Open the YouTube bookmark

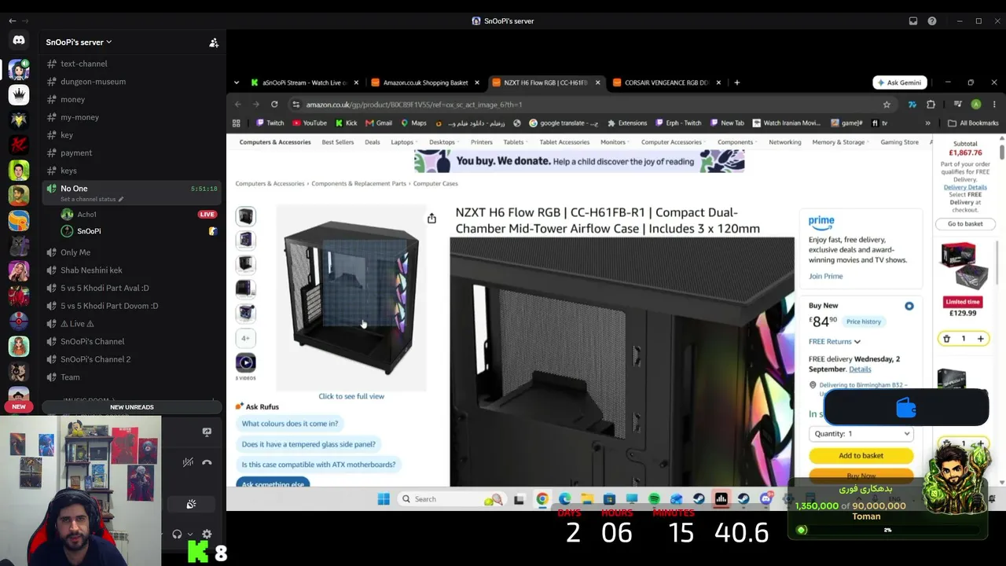click(x=310, y=123)
